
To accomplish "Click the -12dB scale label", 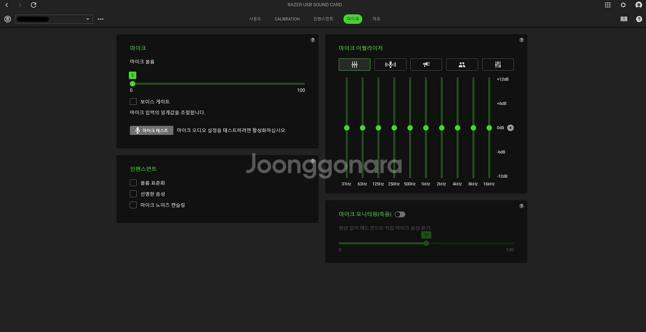I will pos(502,176).
